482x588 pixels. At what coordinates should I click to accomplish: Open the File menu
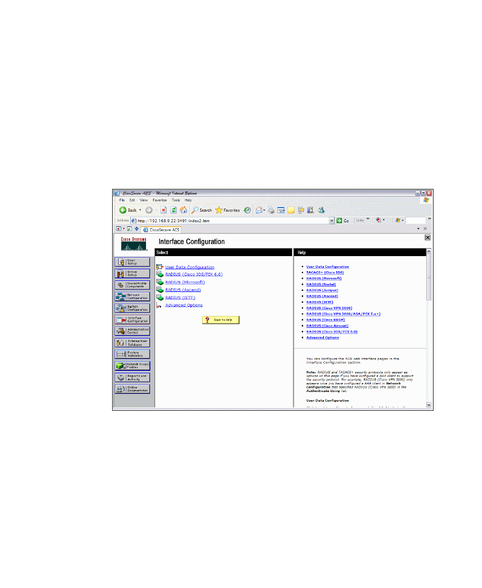[122, 200]
